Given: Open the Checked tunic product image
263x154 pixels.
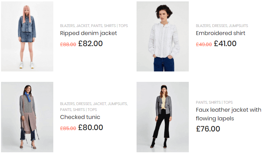Looking at the screenshot, I should click(x=27, y=117).
